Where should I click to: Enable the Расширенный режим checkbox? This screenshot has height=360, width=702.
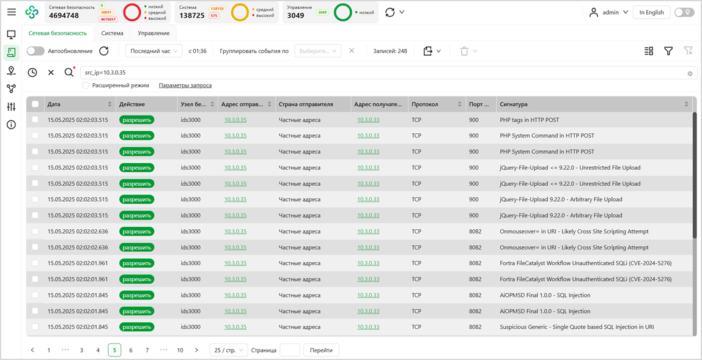[x=86, y=86]
